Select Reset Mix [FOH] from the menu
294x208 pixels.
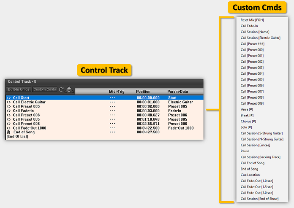point(252,20)
